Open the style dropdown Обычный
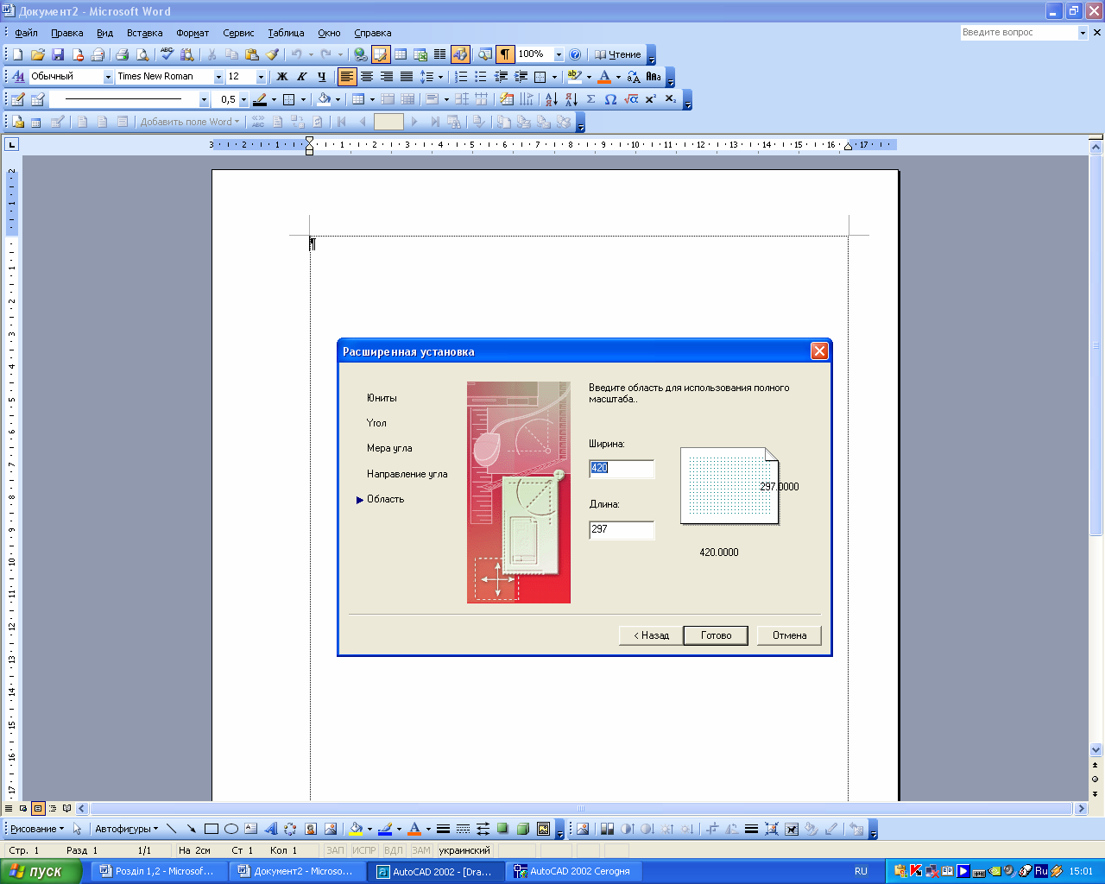 109,77
